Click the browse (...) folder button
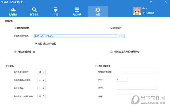Screen dimensions: 170x109 121,36
